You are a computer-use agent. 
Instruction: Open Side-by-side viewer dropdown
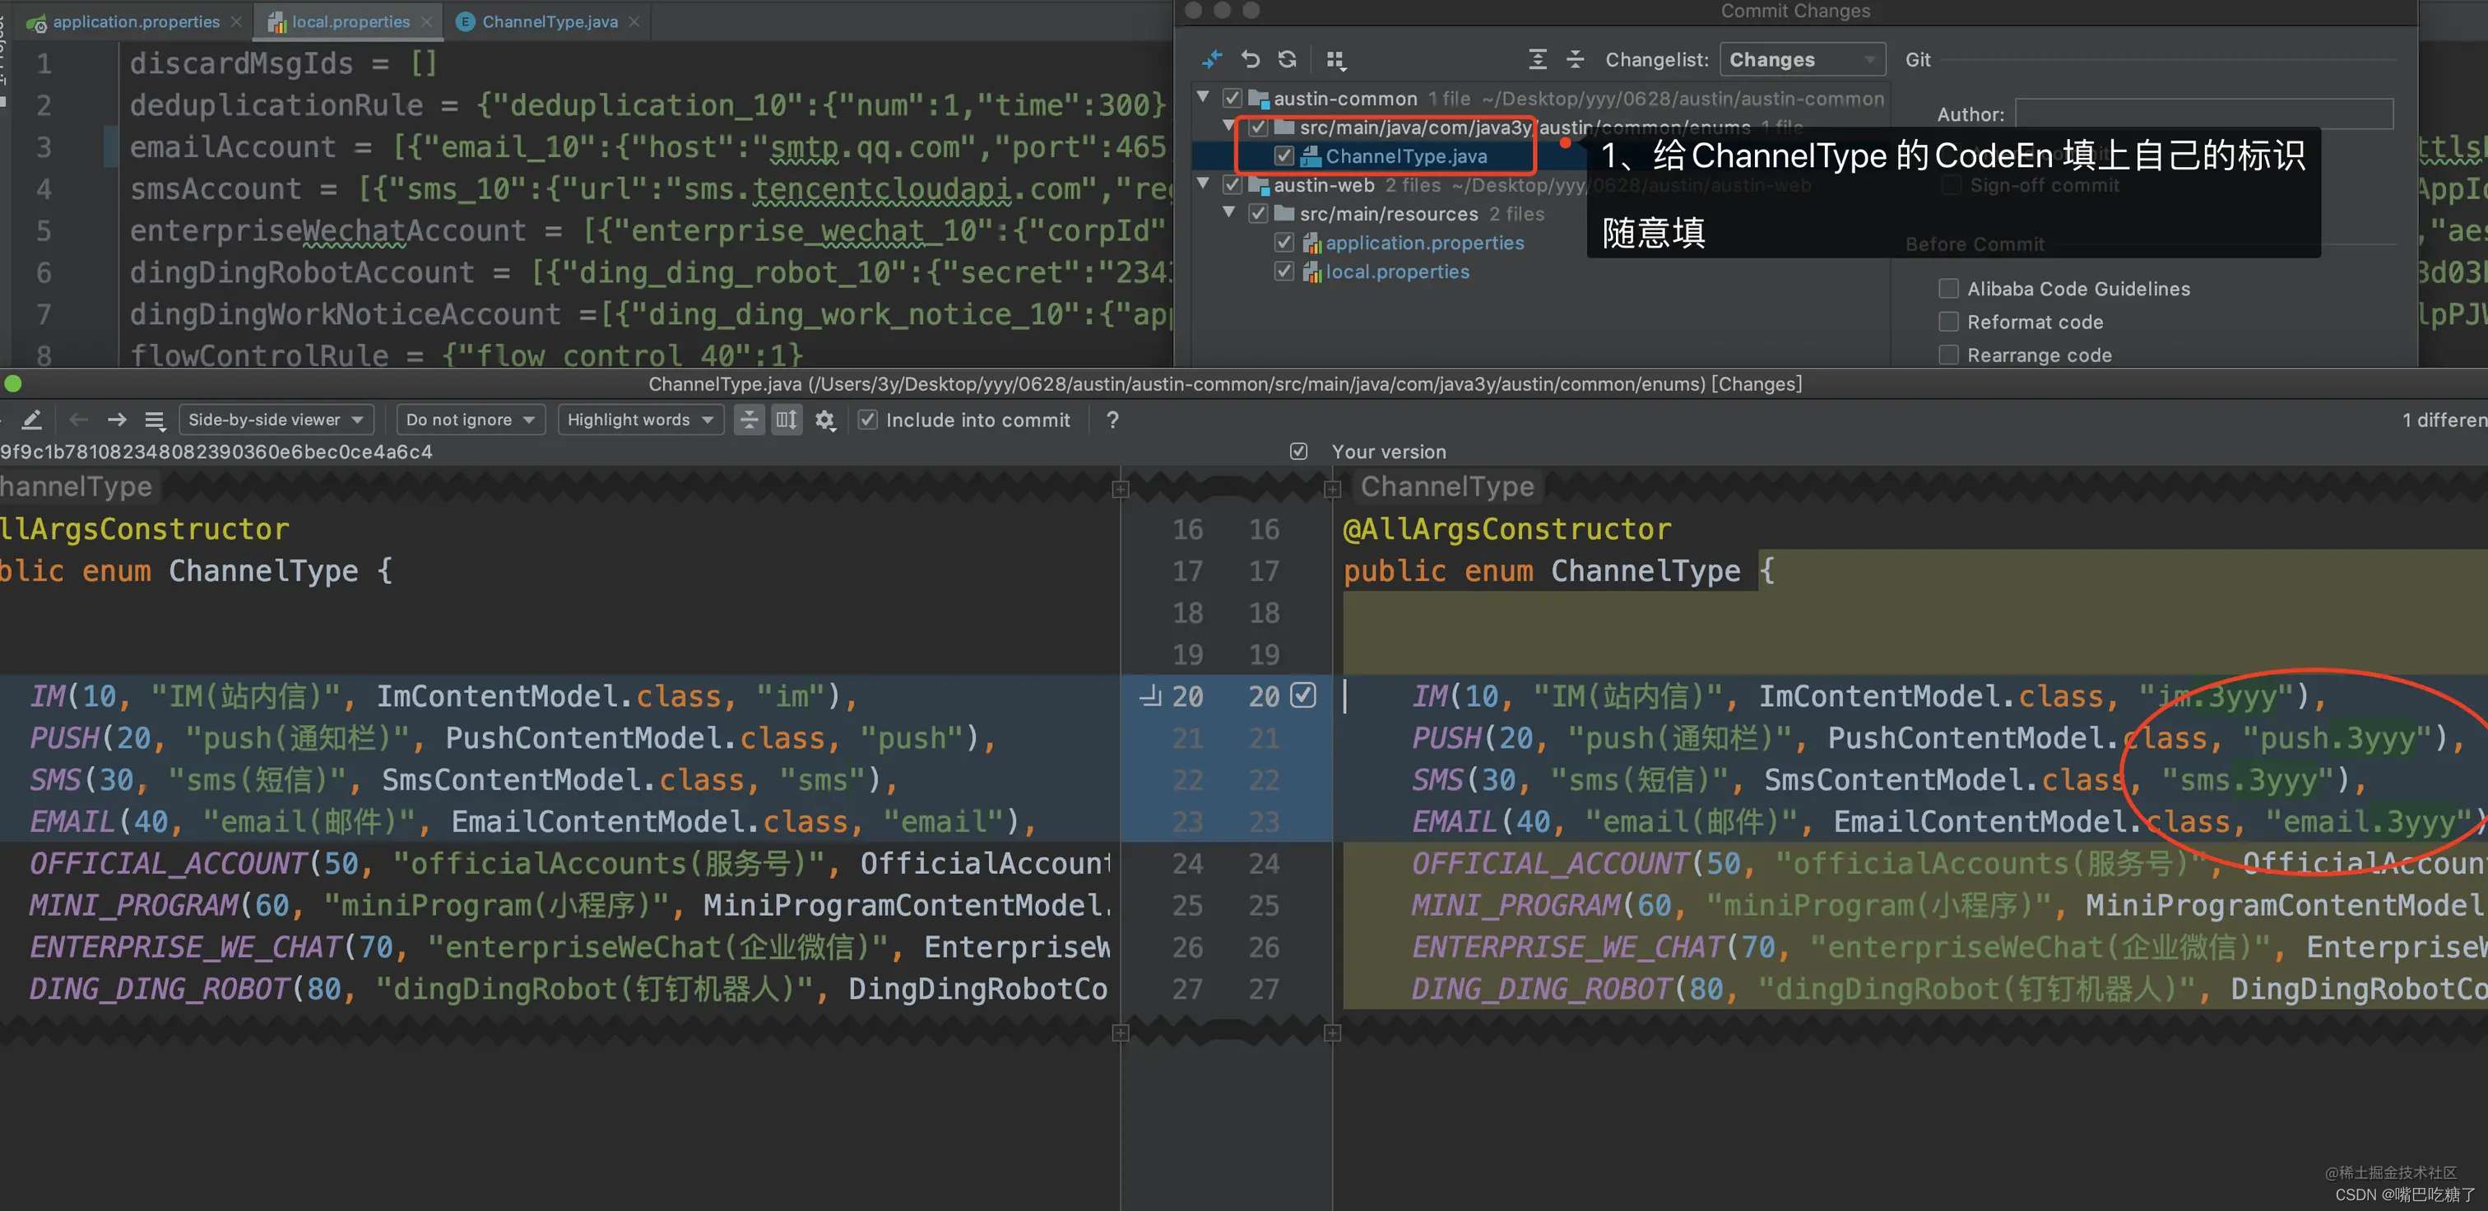(276, 420)
